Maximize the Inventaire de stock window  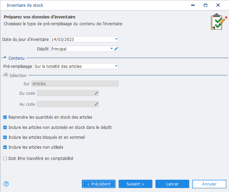click(205, 5)
